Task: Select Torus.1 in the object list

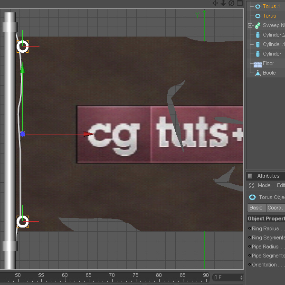Action: [x=271, y=6]
